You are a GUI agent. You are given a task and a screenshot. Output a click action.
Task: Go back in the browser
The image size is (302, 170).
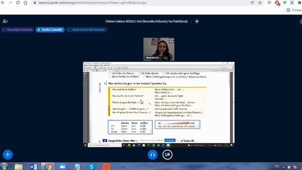(x=3, y=3)
